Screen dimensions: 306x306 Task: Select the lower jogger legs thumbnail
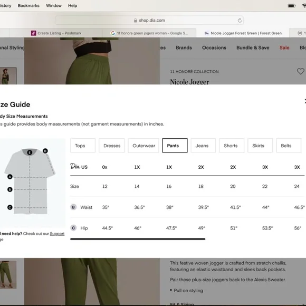[x=8, y=274]
